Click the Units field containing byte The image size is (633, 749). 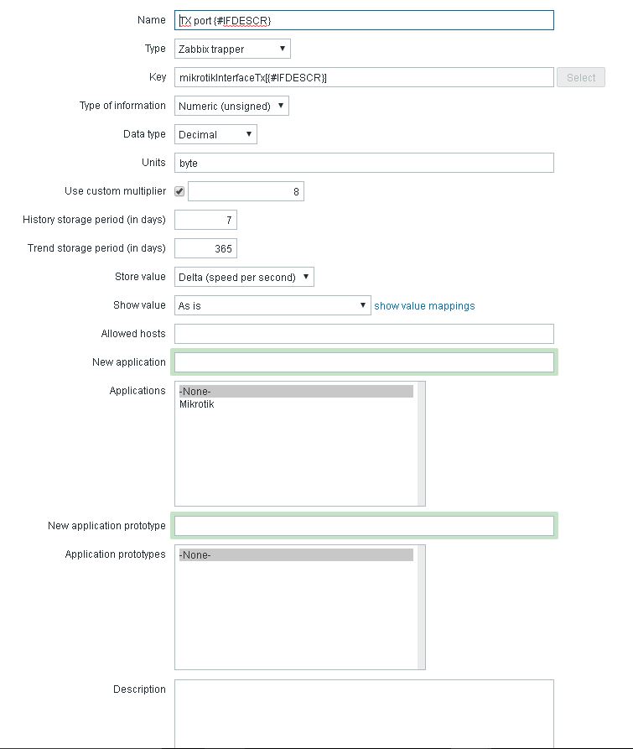tap(364, 163)
